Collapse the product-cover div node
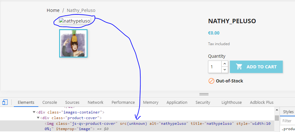 [38, 118]
